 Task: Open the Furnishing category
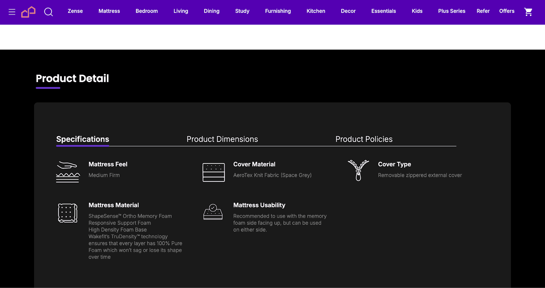click(x=278, y=11)
